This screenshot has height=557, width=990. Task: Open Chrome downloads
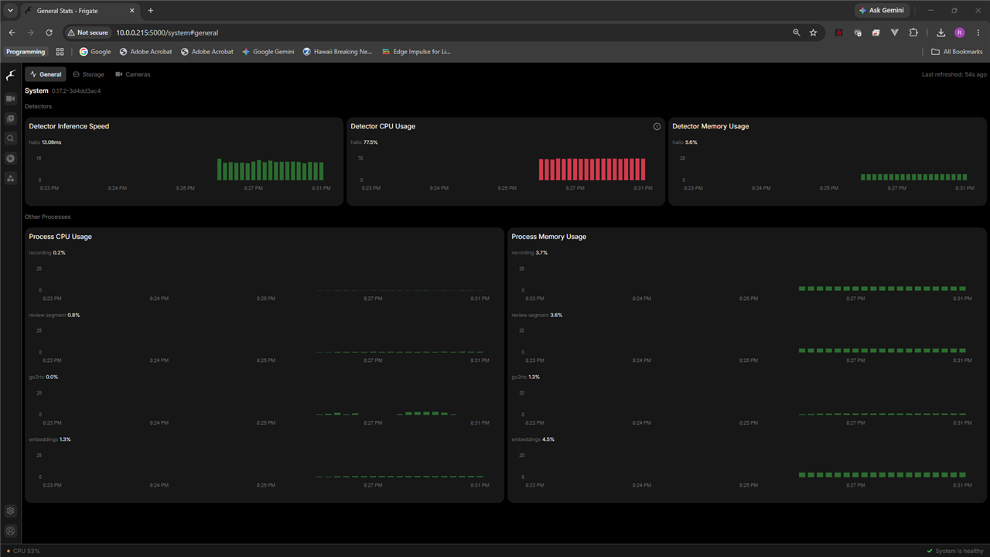click(x=941, y=32)
